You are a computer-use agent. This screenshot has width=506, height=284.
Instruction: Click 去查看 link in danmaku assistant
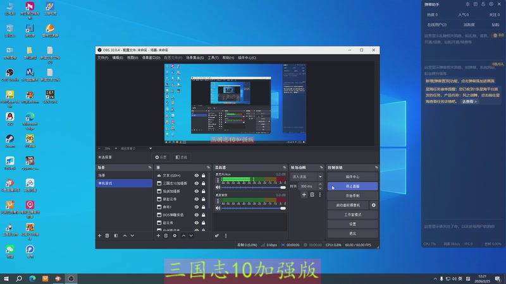click(469, 102)
